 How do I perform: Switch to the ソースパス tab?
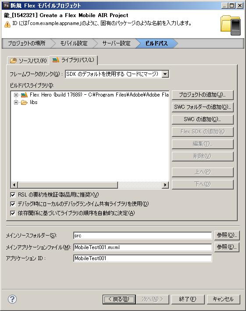28,61
